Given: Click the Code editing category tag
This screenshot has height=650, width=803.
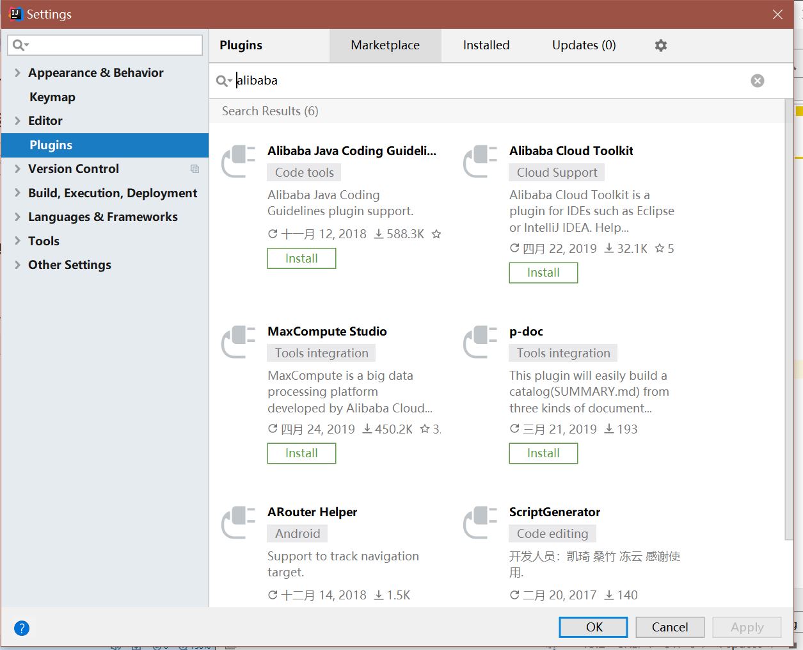Looking at the screenshot, I should click(553, 534).
